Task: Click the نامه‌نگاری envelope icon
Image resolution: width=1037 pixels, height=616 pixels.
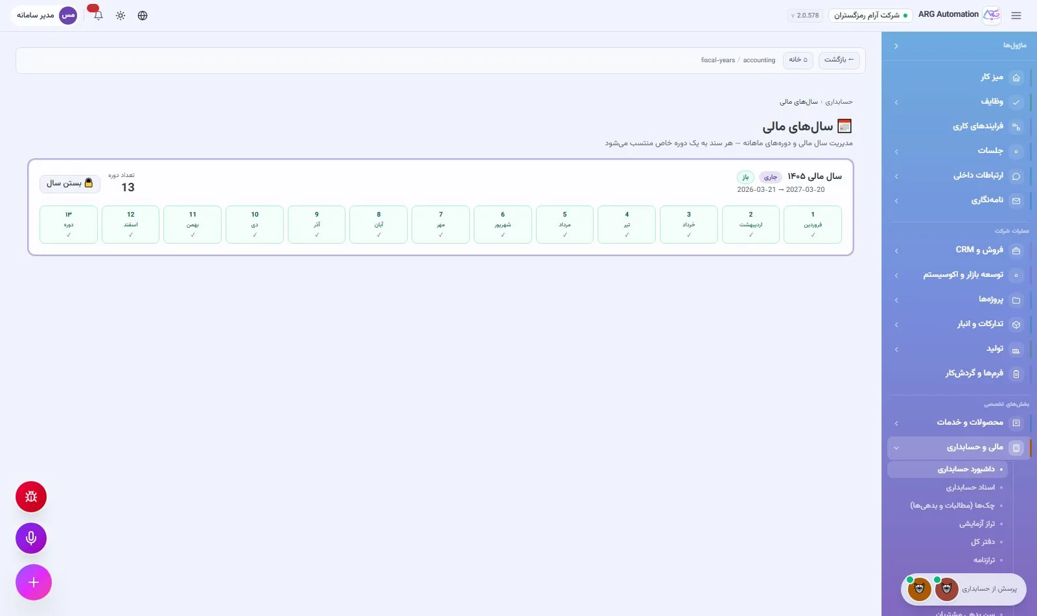Action: pos(1016,201)
